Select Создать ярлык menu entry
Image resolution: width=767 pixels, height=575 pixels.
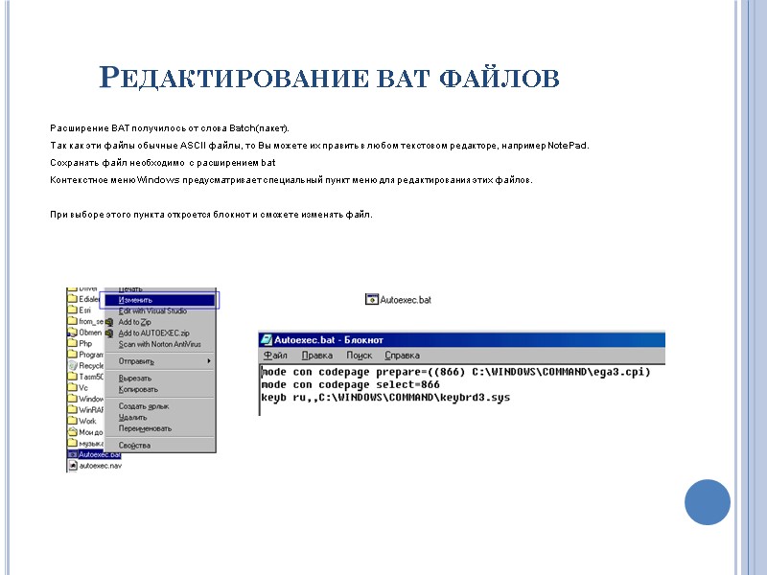pos(143,406)
